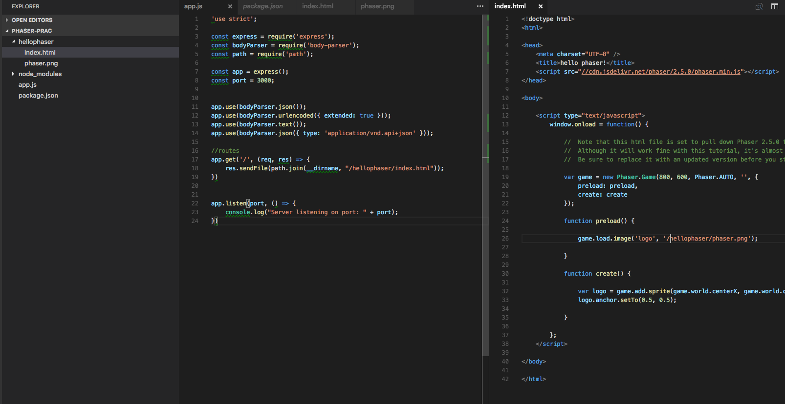Collapse the PHASER-PRAC section
The image size is (785, 404).
pos(7,31)
